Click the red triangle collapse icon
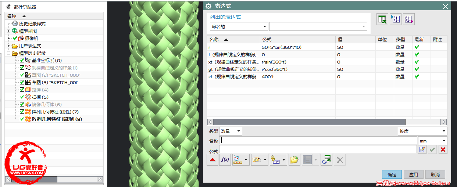This screenshot has height=188, width=457. (x=213, y=160)
